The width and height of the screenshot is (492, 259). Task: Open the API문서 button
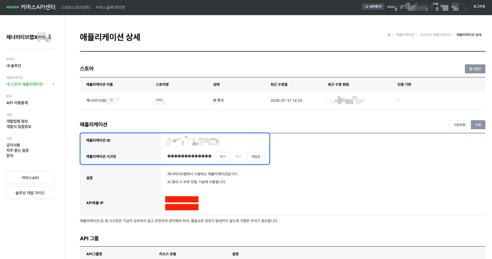pos(373,6)
